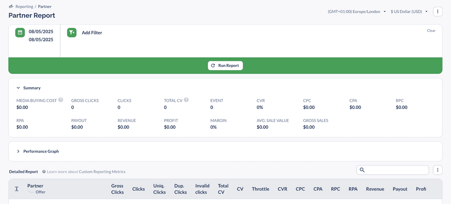Click the help icon beside Total CV

pyautogui.click(x=186, y=100)
